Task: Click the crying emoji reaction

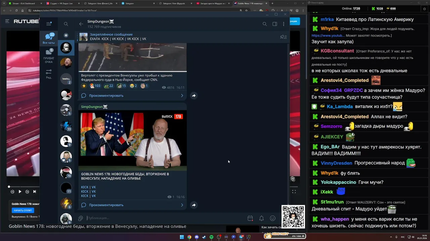Action: tap(133, 86)
